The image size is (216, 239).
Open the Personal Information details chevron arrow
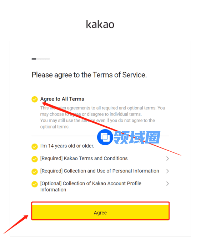point(167,171)
